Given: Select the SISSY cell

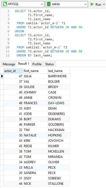Looking at the screenshot, I should [x=35, y=178].
